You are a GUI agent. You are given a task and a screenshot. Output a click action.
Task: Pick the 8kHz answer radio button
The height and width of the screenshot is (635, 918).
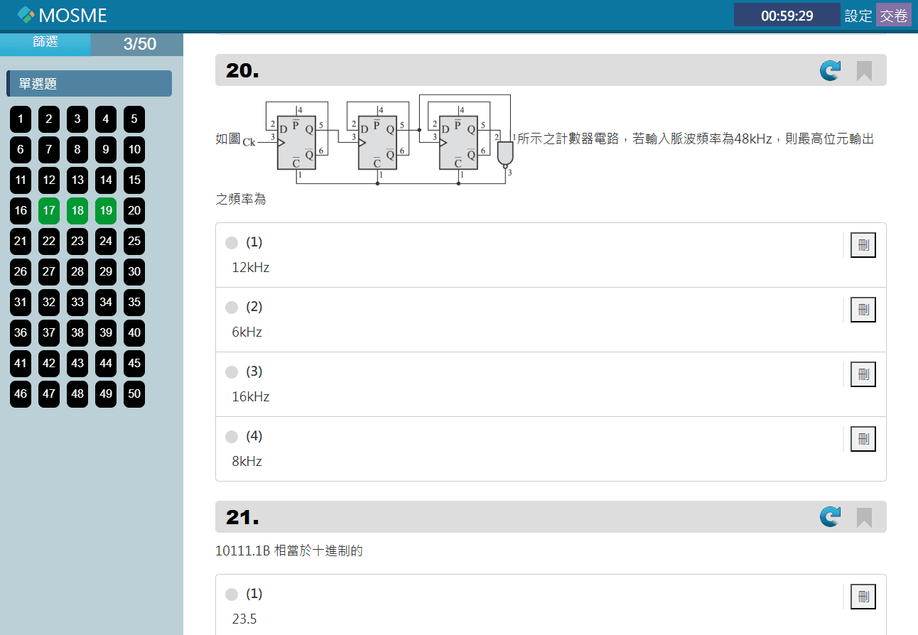232,437
